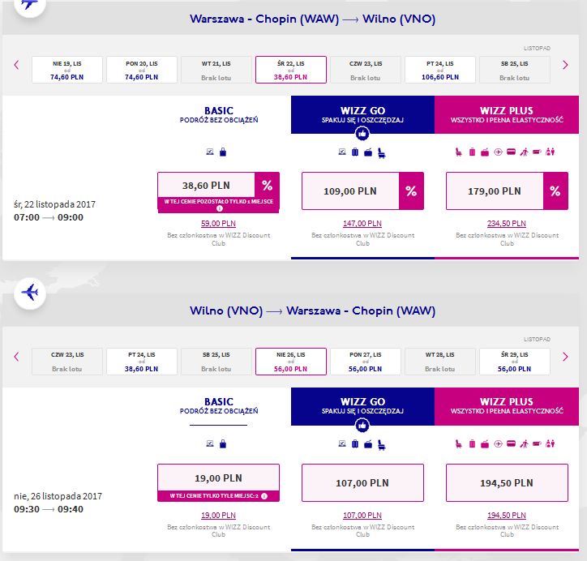Click return WT 28, LIS no-flight tab
Screen dimensions: 587x561
pos(440,362)
